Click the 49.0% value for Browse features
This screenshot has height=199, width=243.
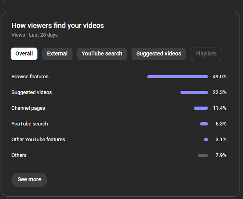coord(219,77)
